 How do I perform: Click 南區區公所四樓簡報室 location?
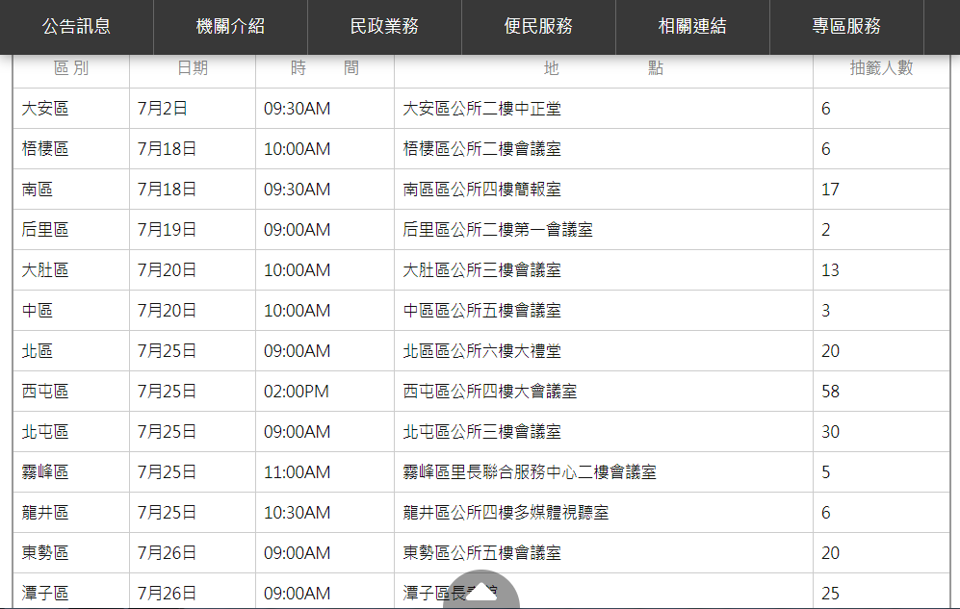[481, 189]
